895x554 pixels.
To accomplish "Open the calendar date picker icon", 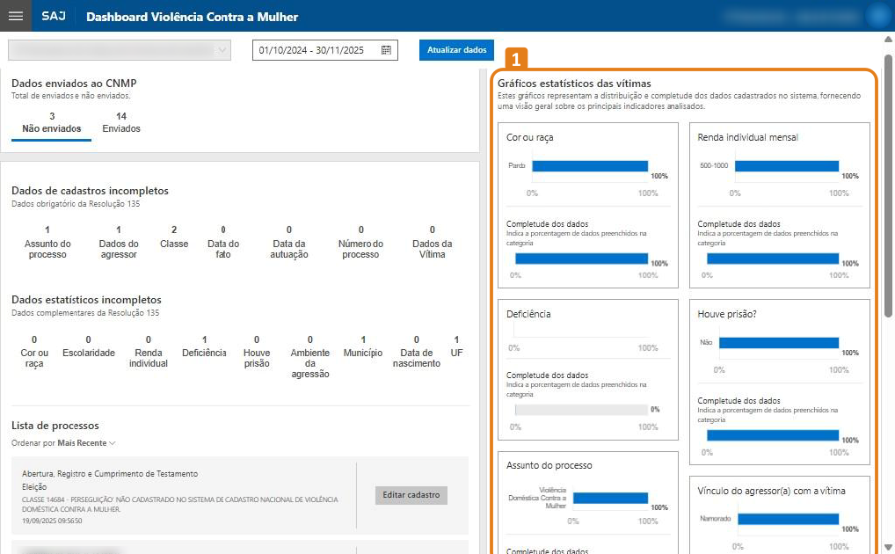I will pos(386,51).
